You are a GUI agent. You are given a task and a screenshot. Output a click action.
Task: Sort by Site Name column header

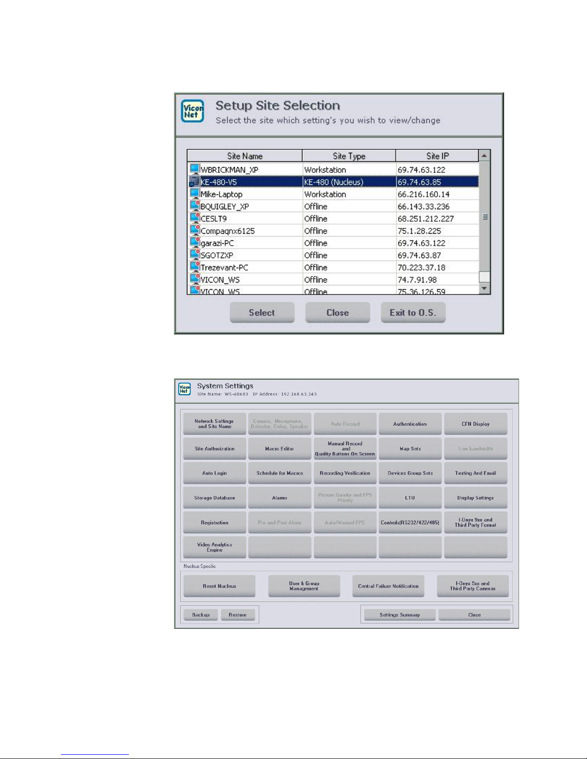244,156
